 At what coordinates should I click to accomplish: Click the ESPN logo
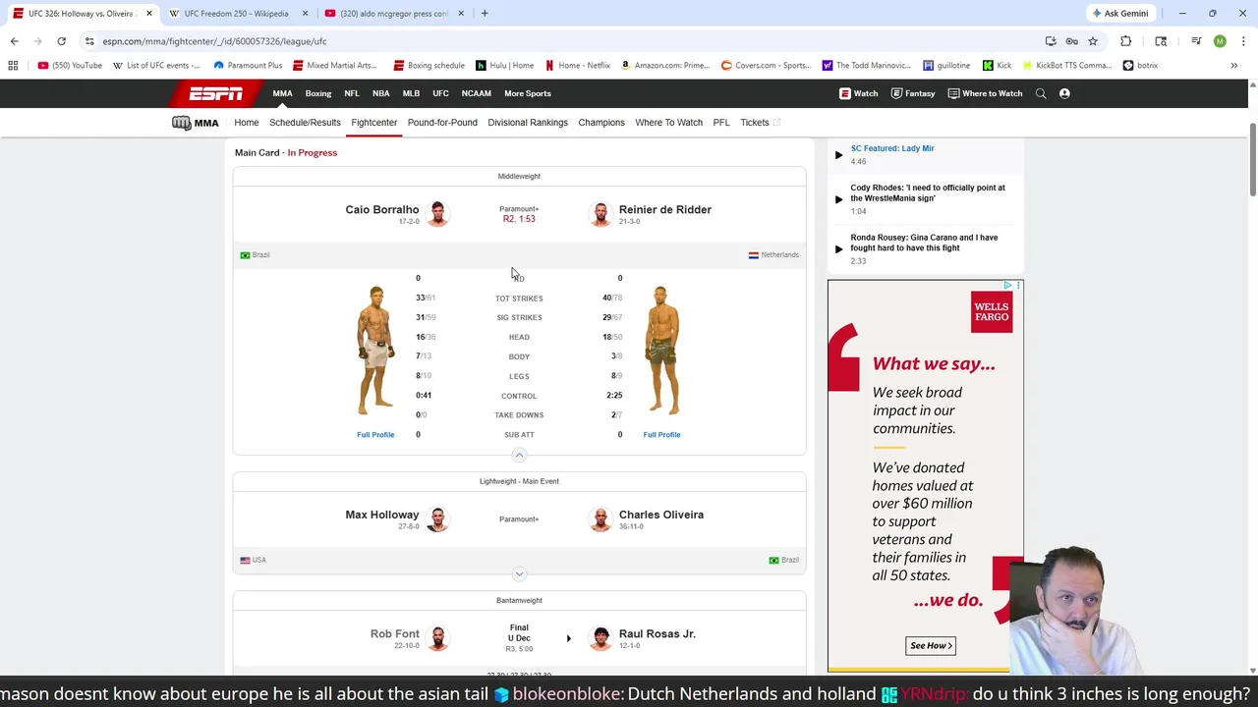[x=216, y=93]
